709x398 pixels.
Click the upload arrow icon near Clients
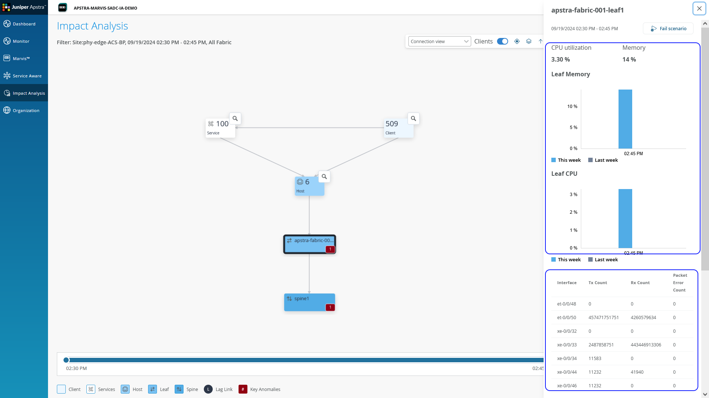[x=541, y=41]
